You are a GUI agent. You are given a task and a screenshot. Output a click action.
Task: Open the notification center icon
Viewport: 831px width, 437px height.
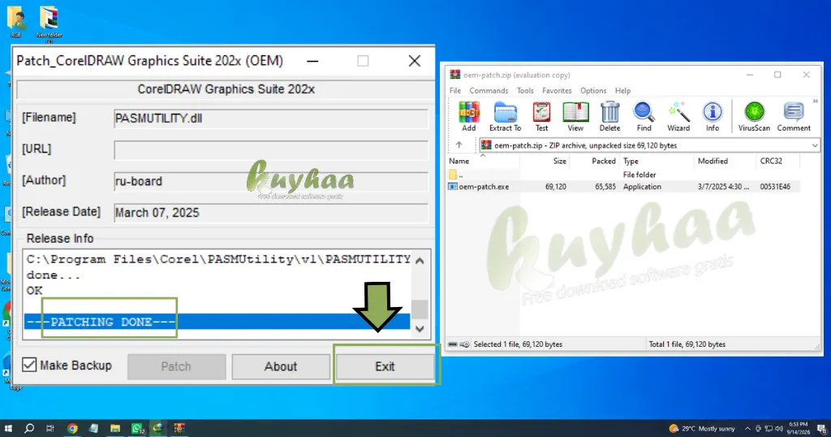point(822,429)
